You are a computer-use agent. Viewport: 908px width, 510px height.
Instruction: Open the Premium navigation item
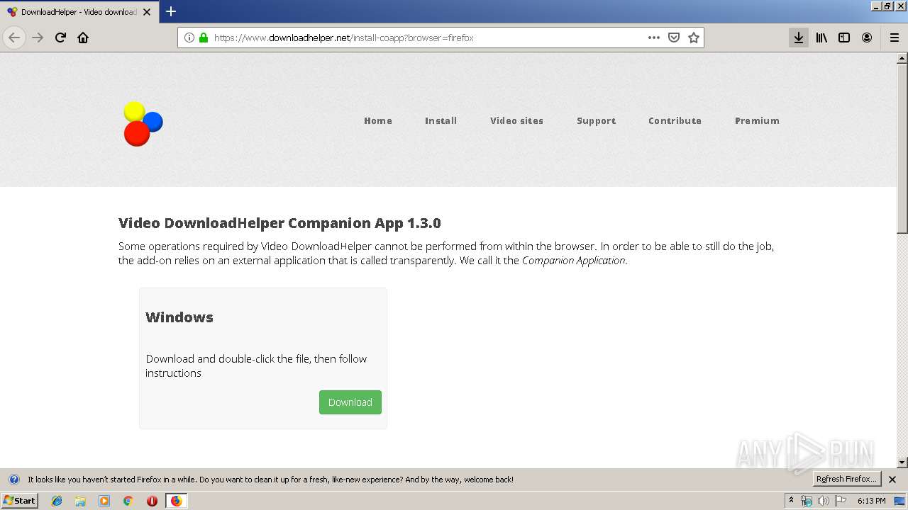coord(757,120)
